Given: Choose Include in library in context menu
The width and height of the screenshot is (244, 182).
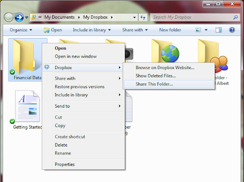Looking at the screenshot, I should (x=84, y=95).
